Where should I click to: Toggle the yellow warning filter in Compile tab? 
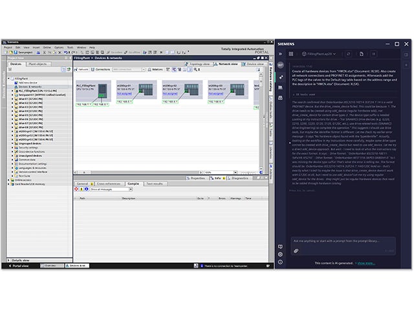tap(82, 189)
